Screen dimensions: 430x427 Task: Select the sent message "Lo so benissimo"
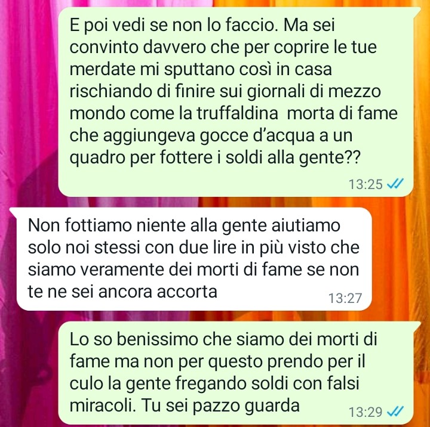tap(236, 373)
